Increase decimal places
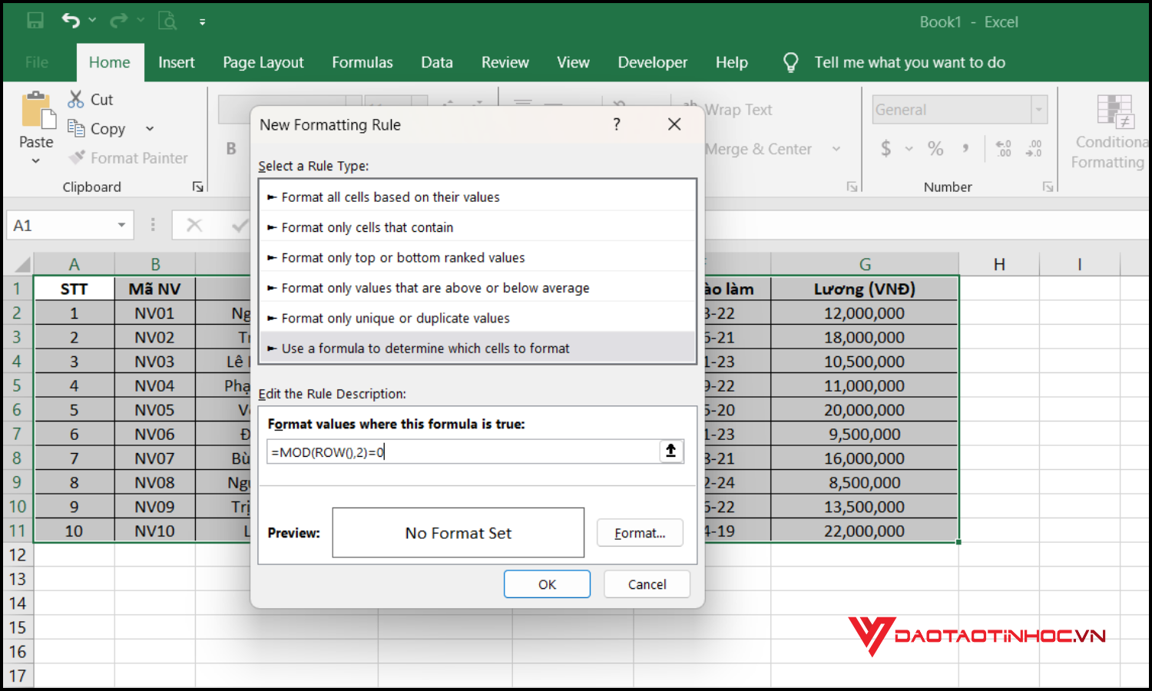Viewport: 1152px width, 691px height. 1003,148
